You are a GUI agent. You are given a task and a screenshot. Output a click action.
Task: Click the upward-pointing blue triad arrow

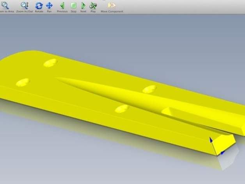point(211,140)
